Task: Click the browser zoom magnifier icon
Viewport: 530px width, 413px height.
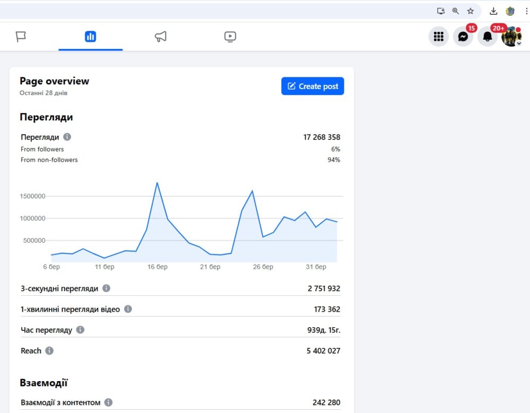Action: click(455, 11)
